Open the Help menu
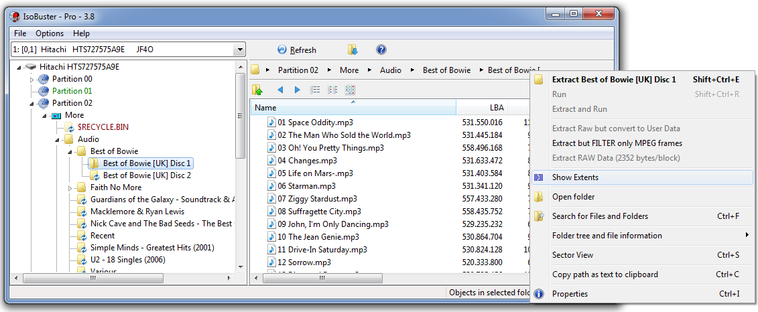 click(x=81, y=33)
